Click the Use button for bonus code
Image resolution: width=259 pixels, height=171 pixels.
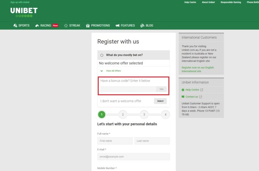click(161, 89)
